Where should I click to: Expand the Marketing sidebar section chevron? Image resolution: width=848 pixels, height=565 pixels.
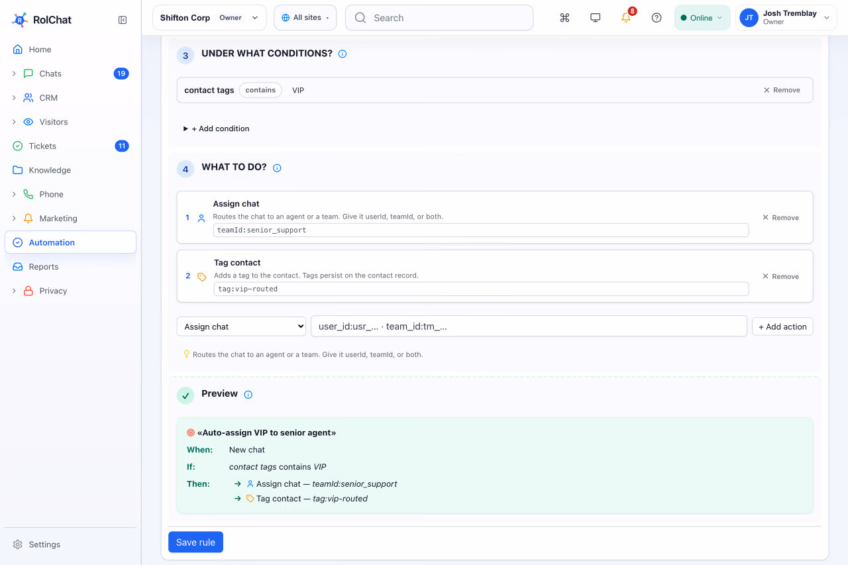(x=14, y=219)
